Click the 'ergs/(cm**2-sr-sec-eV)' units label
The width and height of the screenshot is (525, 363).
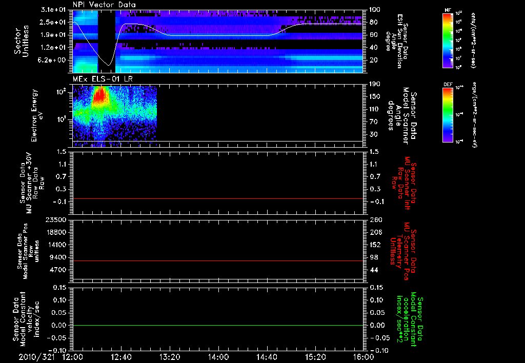click(x=474, y=114)
